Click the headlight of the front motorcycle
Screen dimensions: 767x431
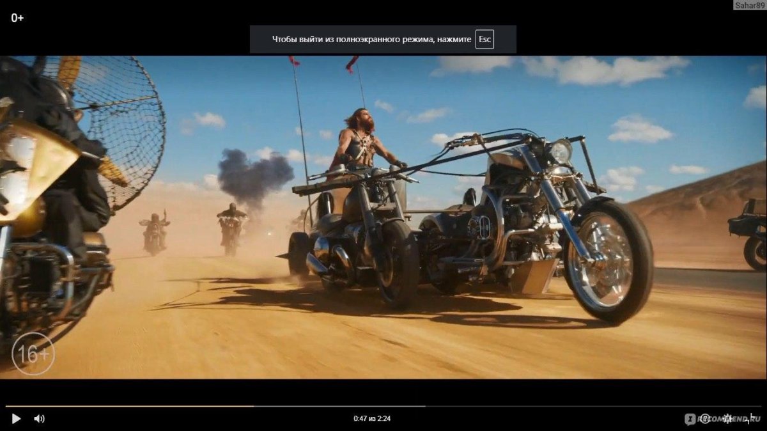(x=561, y=152)
